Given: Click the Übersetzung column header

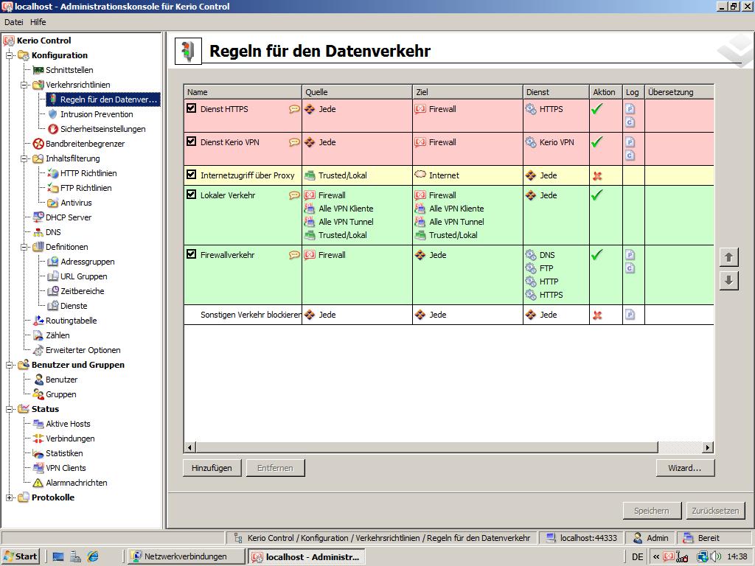Looking at the screenshot, I should [679, 92].
